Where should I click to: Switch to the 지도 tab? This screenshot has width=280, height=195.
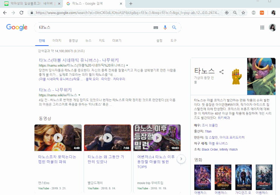(x=102, y=41)
